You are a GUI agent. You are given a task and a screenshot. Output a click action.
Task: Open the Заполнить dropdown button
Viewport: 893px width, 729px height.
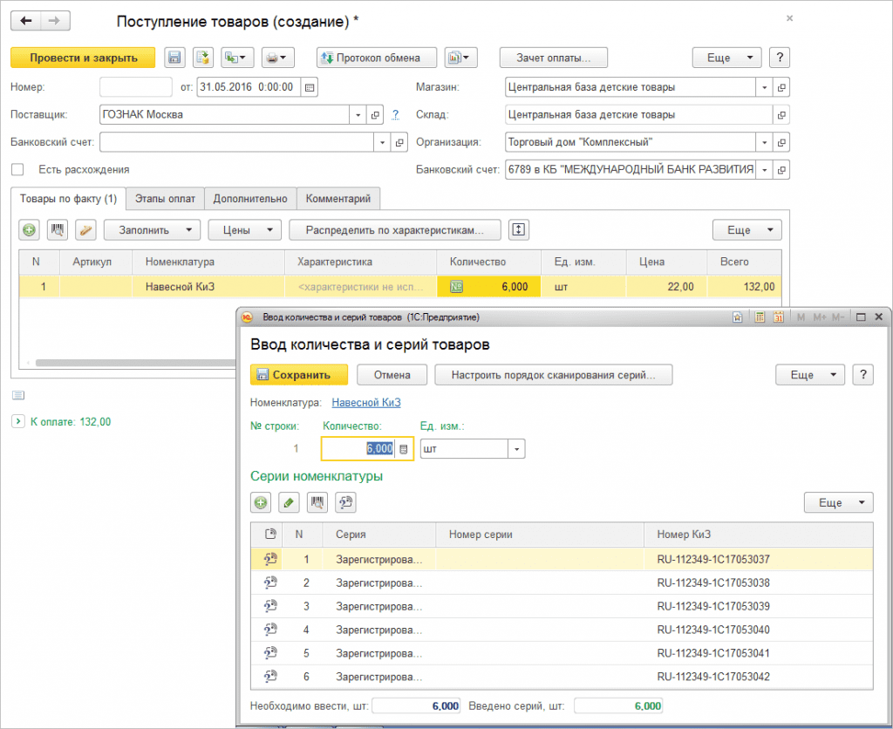point(152,230)
